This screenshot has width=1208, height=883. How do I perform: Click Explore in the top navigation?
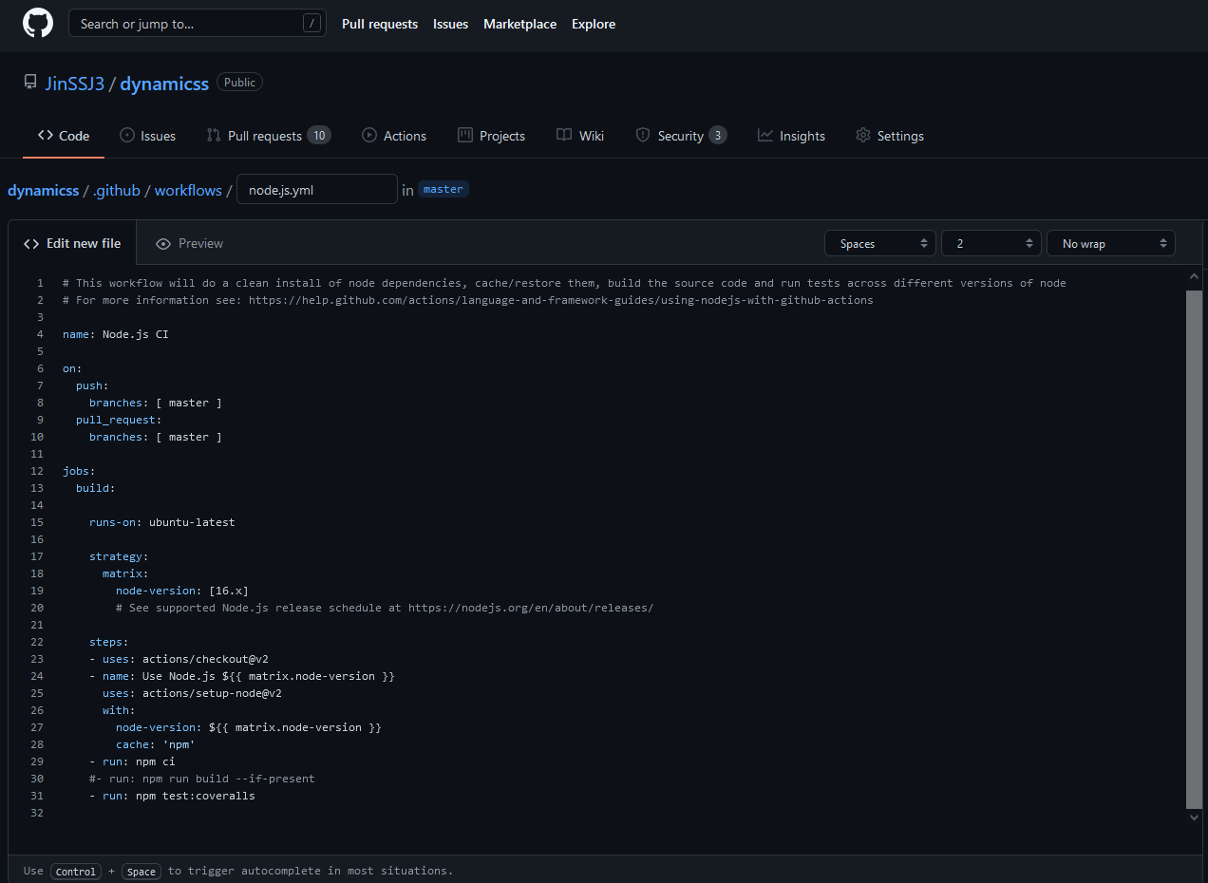click(x=594, y=24)
